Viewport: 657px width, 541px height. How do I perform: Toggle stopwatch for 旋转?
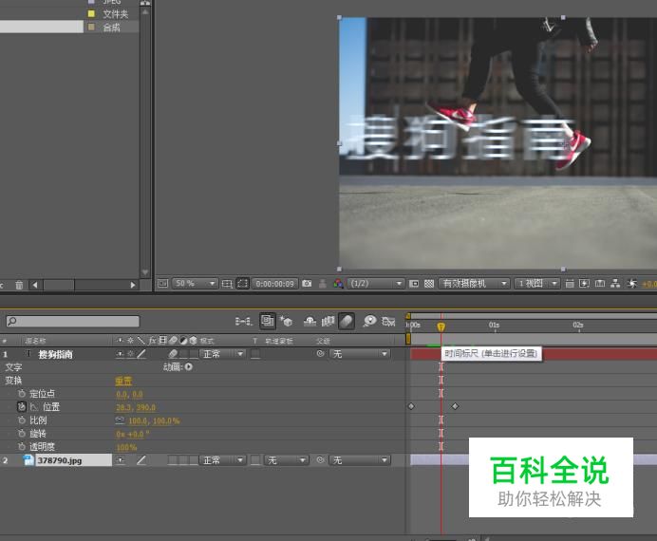[22, 434]
